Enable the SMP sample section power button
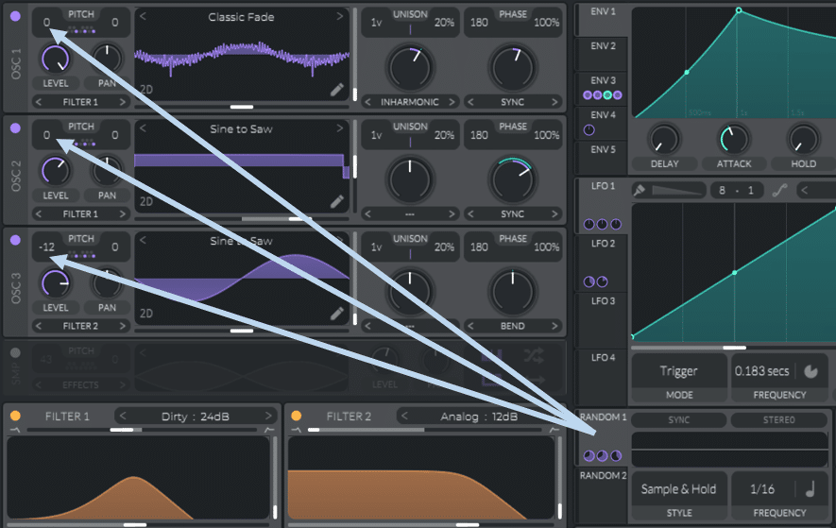 pos(15,352)
